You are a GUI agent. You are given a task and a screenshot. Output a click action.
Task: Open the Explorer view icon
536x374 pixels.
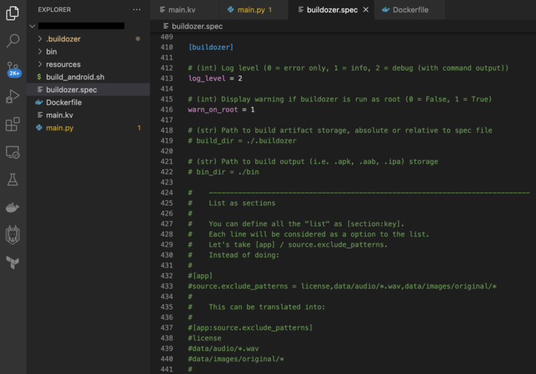(13, 13)
